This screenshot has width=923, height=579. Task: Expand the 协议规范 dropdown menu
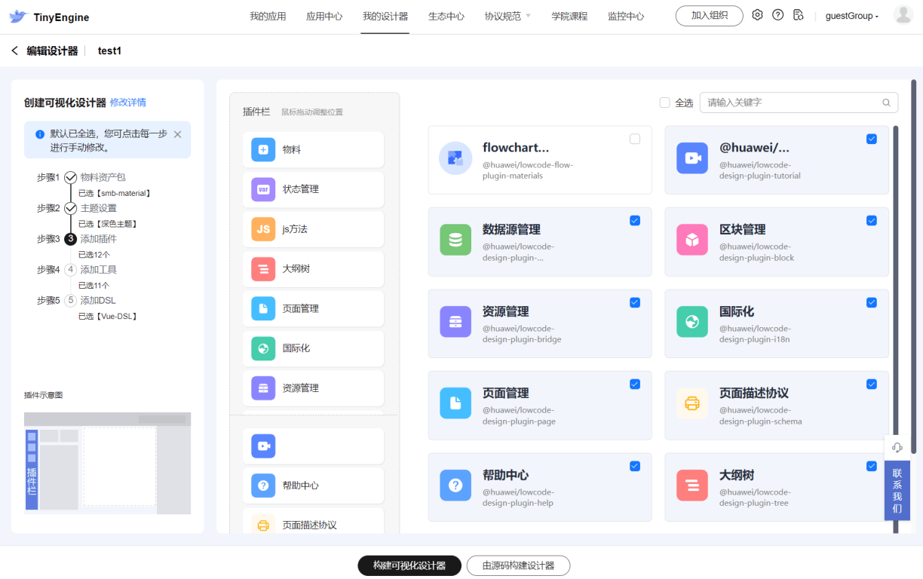tap(507, 16)
